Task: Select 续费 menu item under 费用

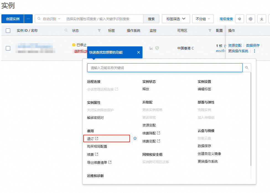Action: click(x=93, y=154)
